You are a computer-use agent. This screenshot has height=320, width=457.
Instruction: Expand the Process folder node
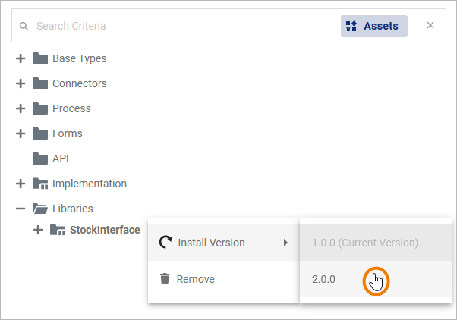click(x=20, y=108)
